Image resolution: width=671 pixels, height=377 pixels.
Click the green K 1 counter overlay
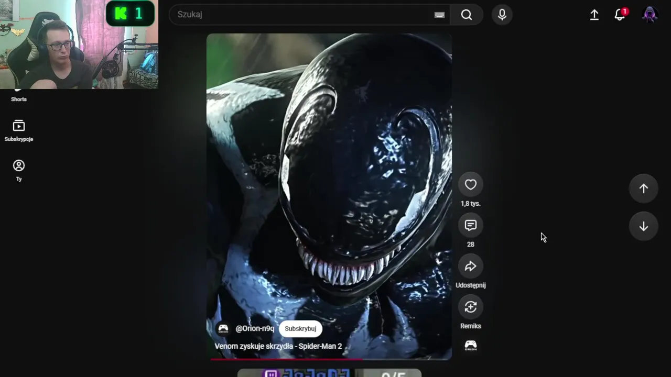pyautogui.click(x=131, y=14)
